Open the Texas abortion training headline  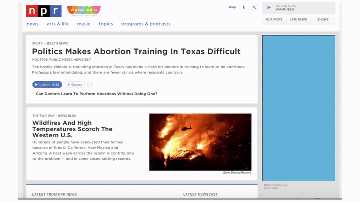(x=136, y=51)
